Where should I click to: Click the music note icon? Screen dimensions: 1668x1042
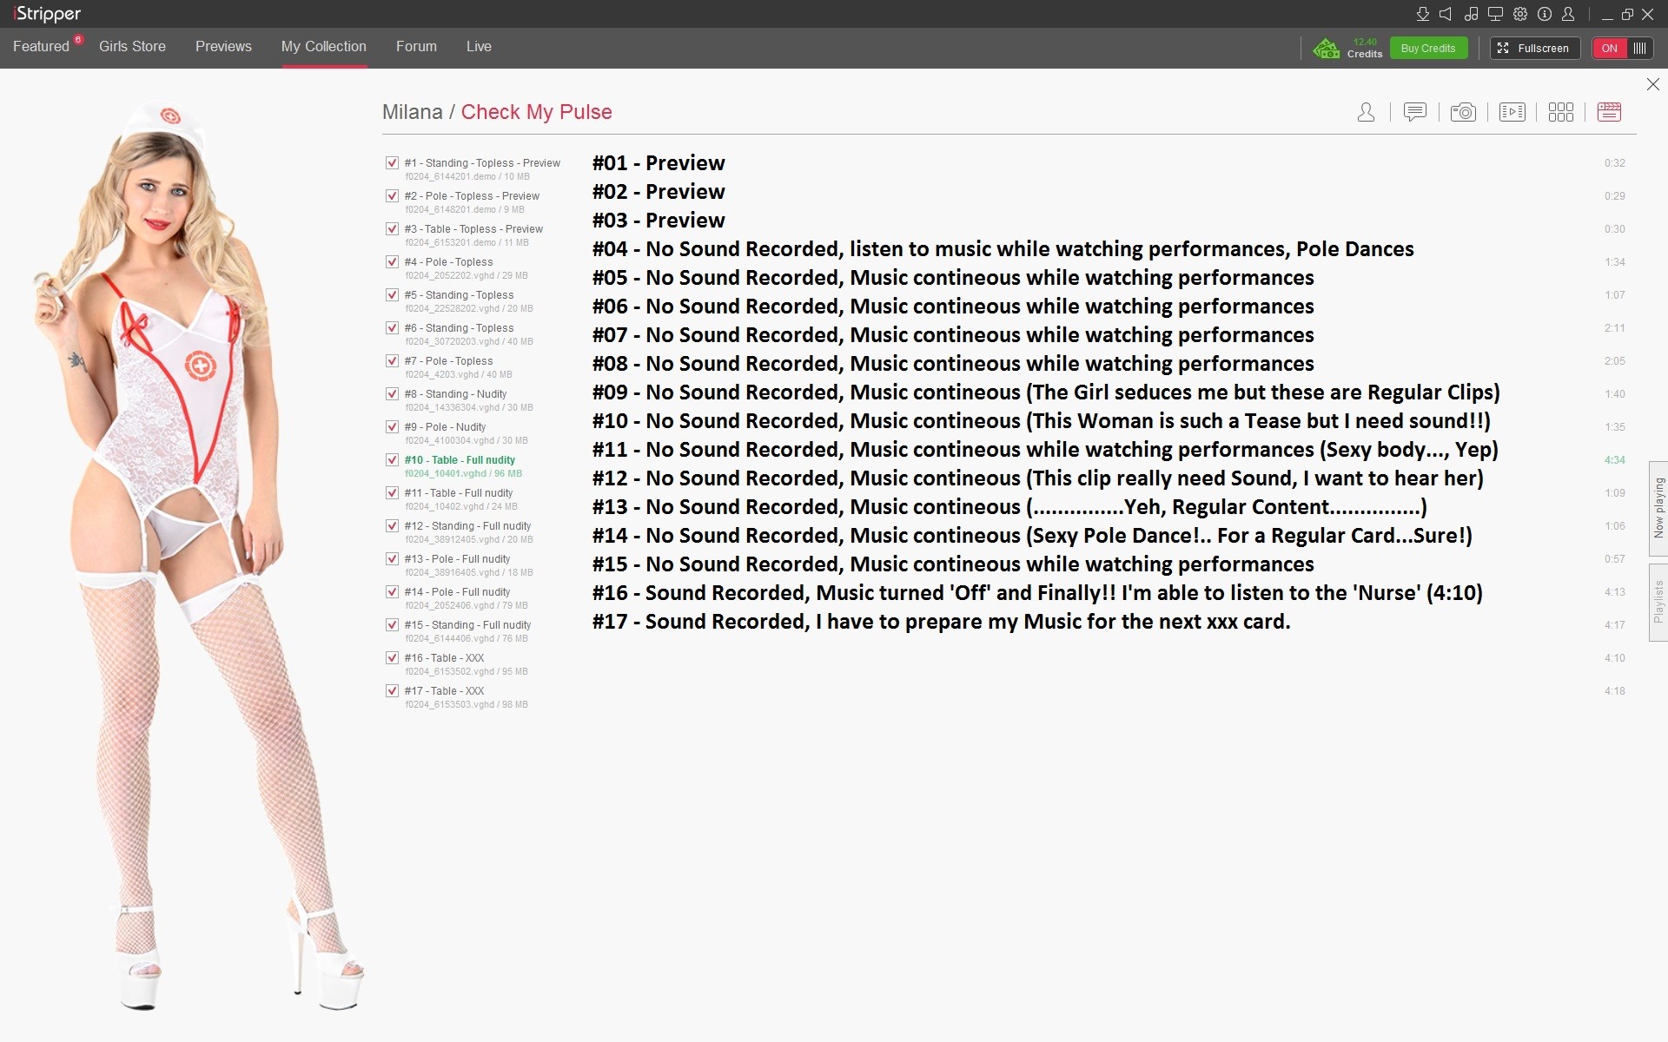(1471, 14)
